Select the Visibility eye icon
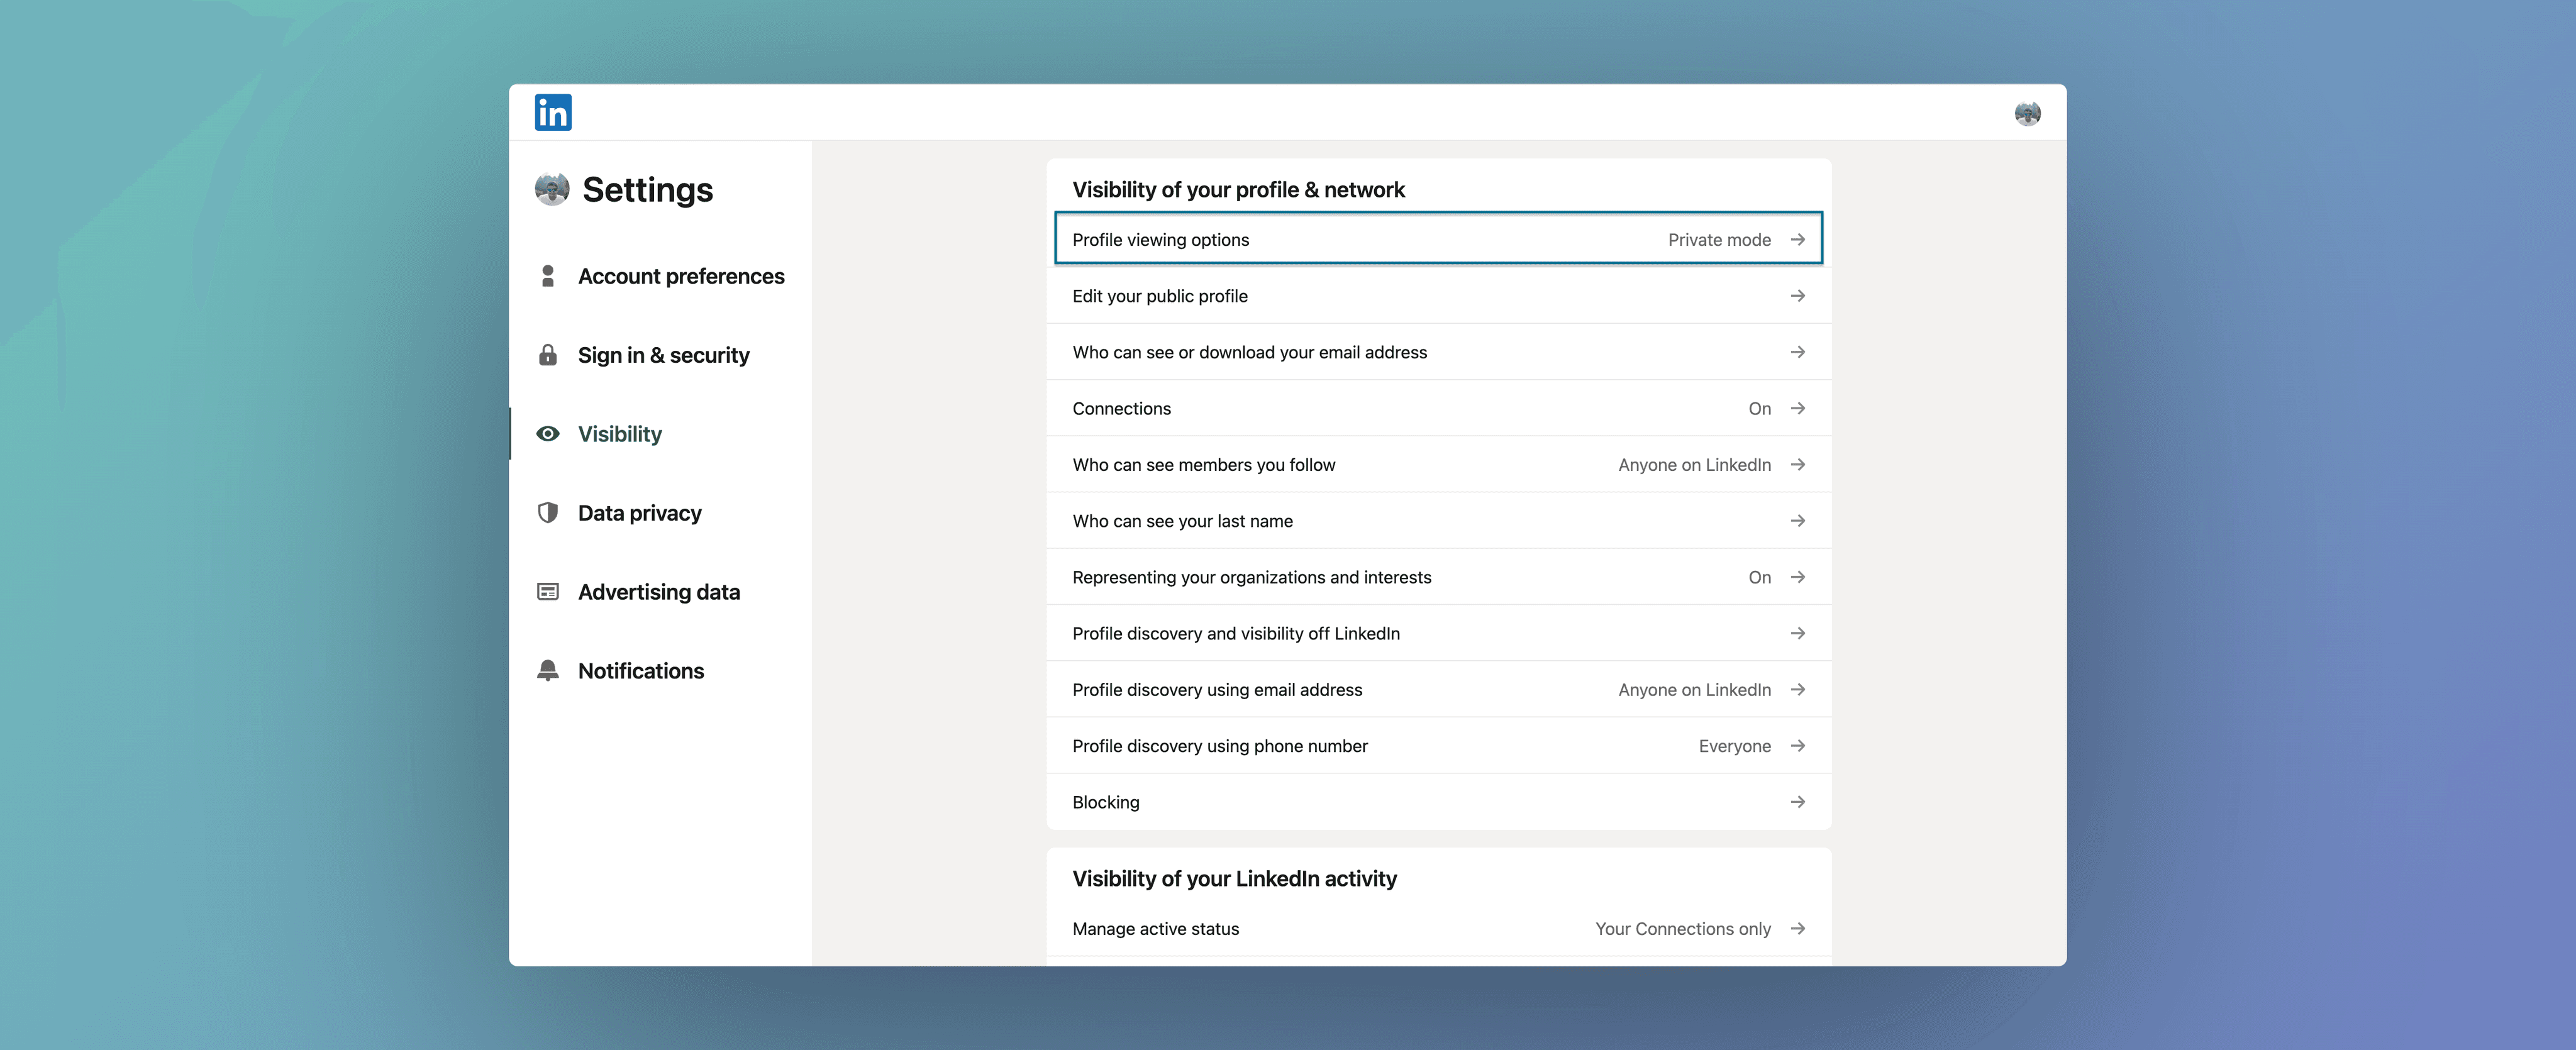The width and height of the screenshot is (2576, 1050). 549,433
